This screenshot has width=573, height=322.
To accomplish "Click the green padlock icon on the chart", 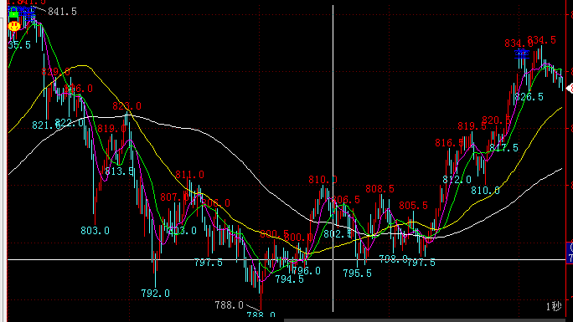I will 13,13.
